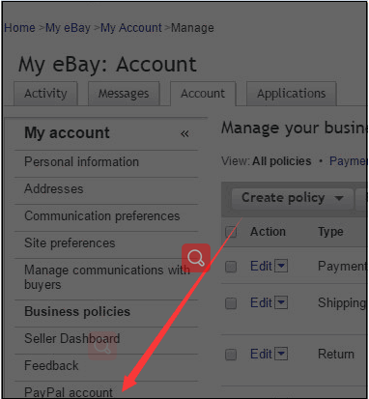Switch to the Messages tab
The height and width of the screenshot is (399, 369).
(x=124, y=94)
